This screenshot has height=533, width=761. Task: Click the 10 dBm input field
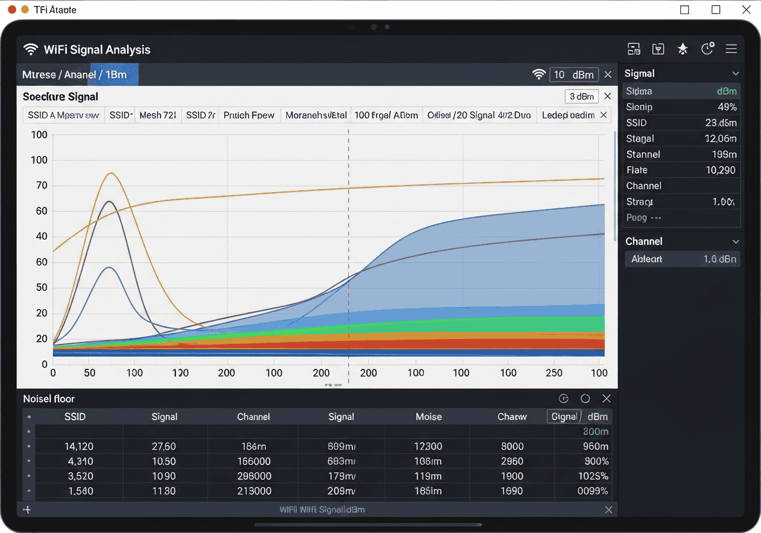point(574,74)
